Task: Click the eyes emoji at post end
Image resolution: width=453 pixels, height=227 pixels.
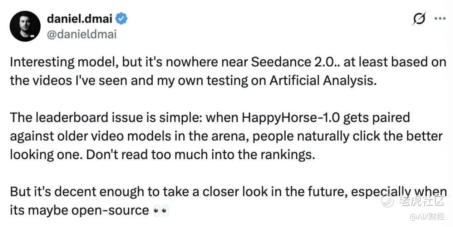Action: pos(161,210)
